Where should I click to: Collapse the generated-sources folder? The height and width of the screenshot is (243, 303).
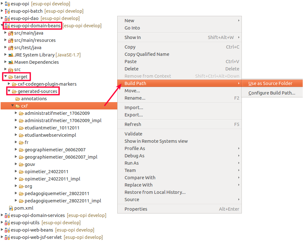pyautogui.click(x=9, y=91)
